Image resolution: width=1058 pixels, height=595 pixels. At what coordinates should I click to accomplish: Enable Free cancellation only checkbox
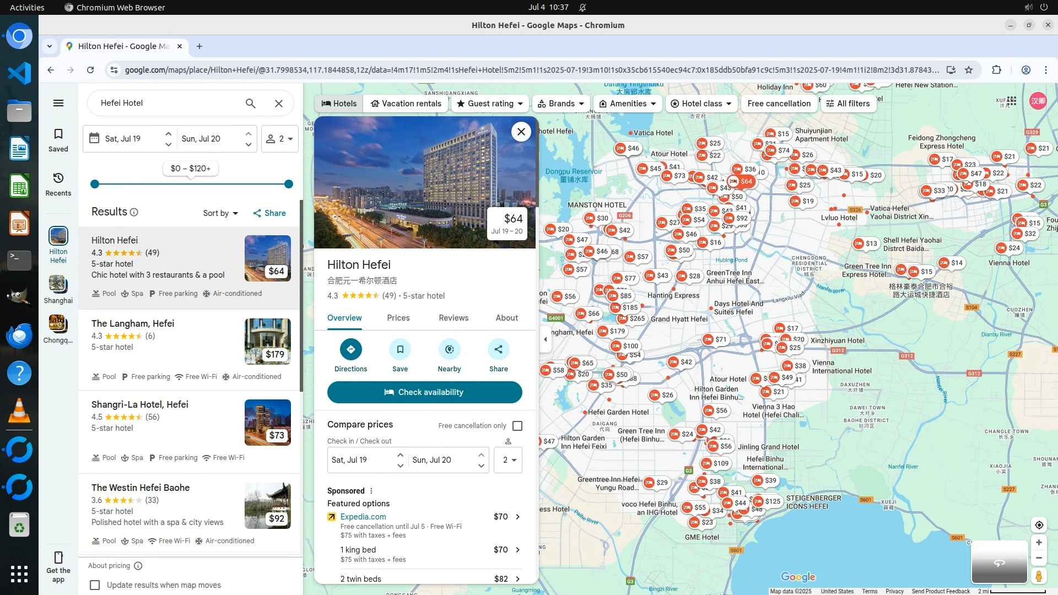517,426
